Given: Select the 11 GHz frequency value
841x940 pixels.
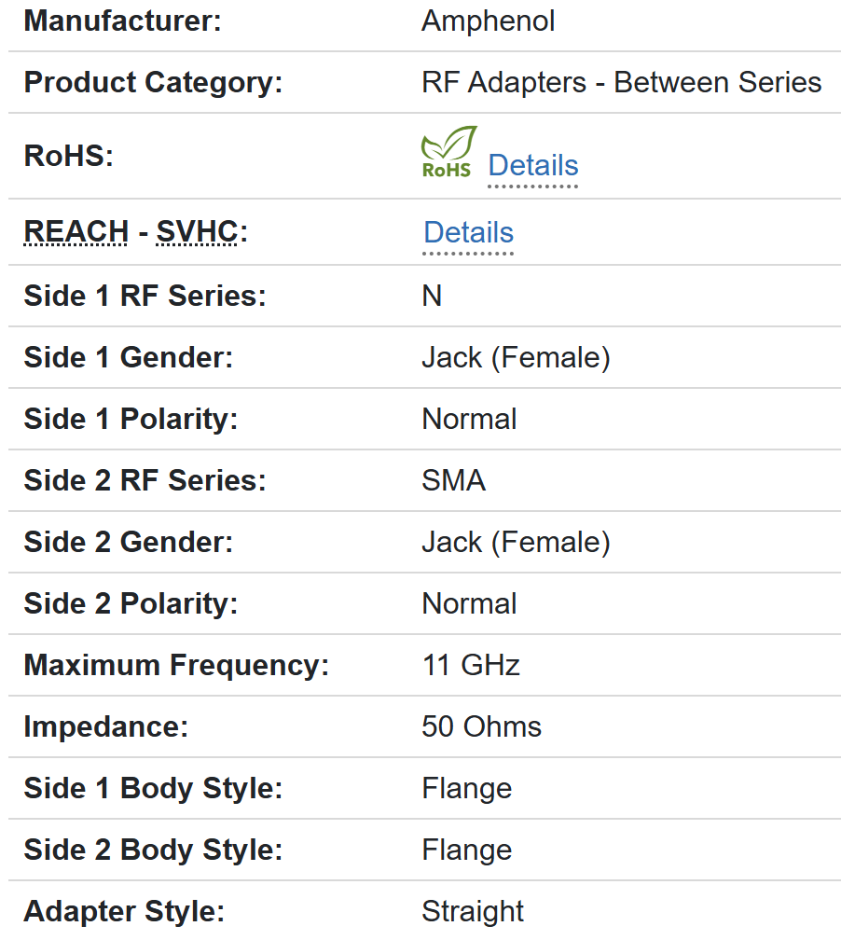Looking at the screenshot, I should pos(471,666).
